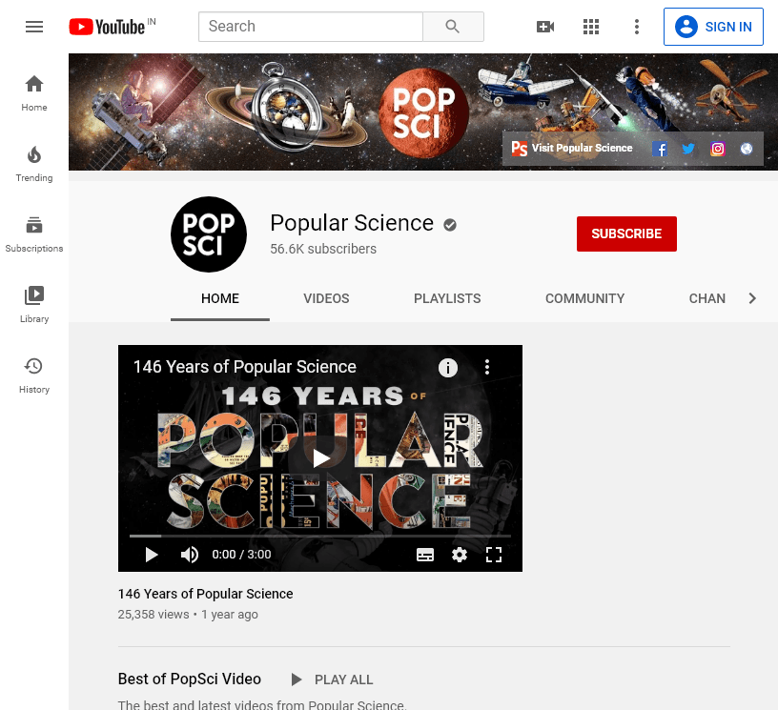Mute the video volume
Screen dimensions: 778x710
click(189, 555)
